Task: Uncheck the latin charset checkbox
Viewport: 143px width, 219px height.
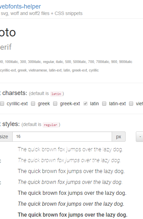Action: point(85,104)
